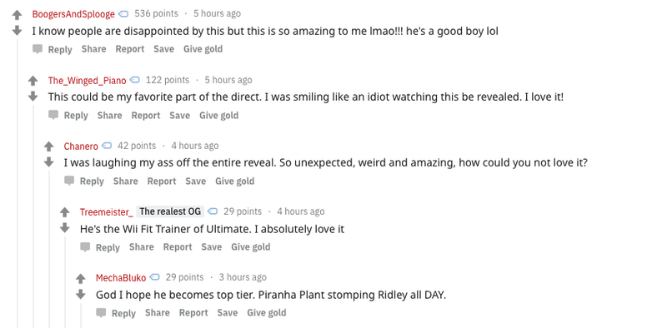
Task: Upvote Chanero's comment
Action: click(x=49, y=147)
